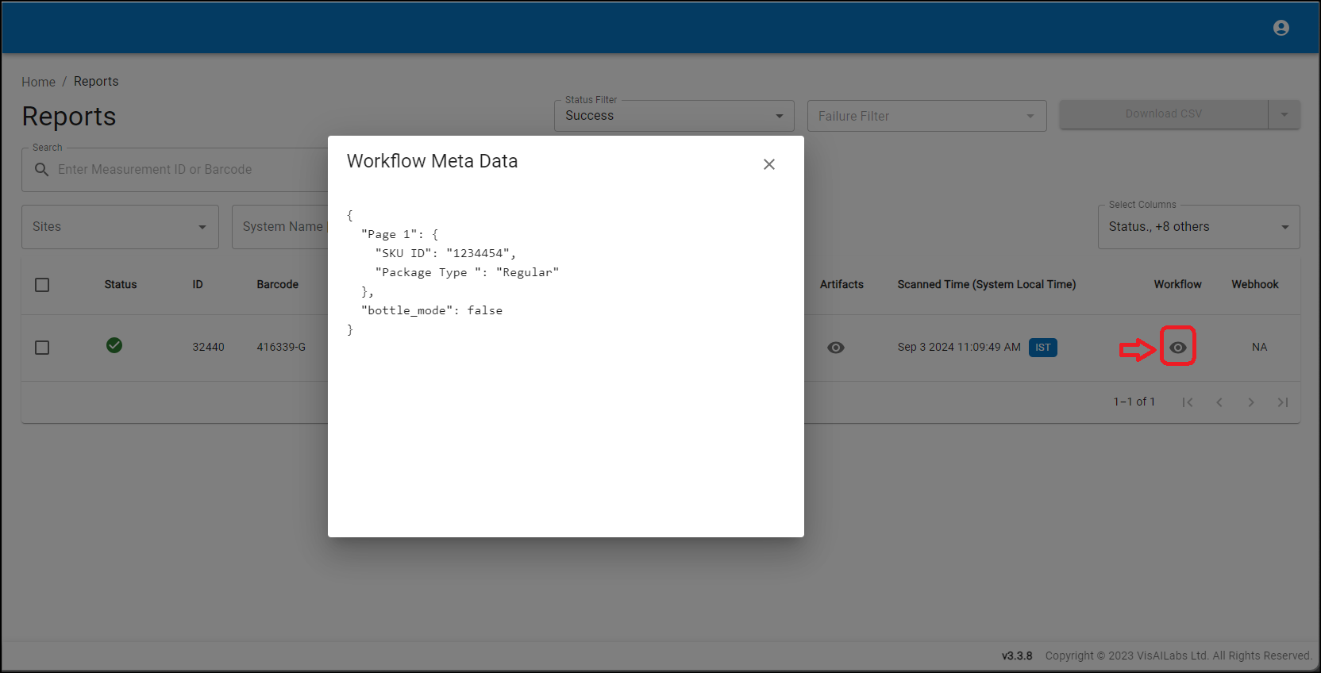The width and height of the screenshot is (1321, 673).
Task: Close the Workflow Meta Data dialog
Action: 768,164
